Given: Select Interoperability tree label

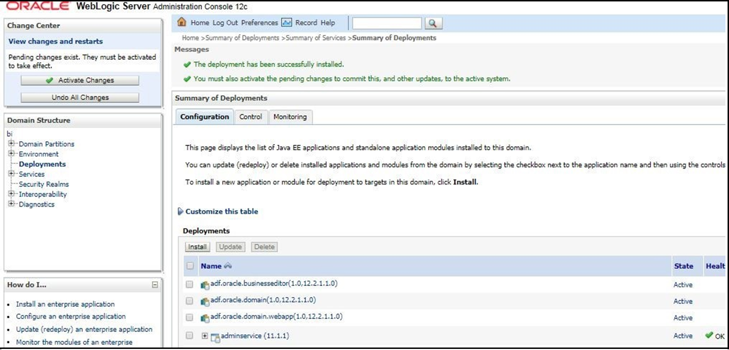Looking at the screenshot, I should pyautogui.click(x=43, y=194).
